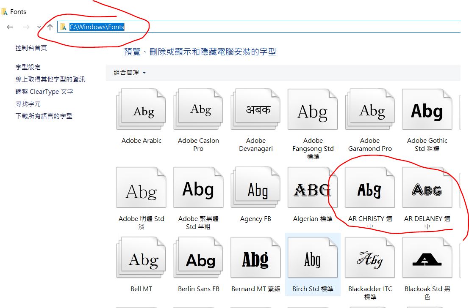
Task: Open 調整 ClearType 文字 link
Action: 44,92
